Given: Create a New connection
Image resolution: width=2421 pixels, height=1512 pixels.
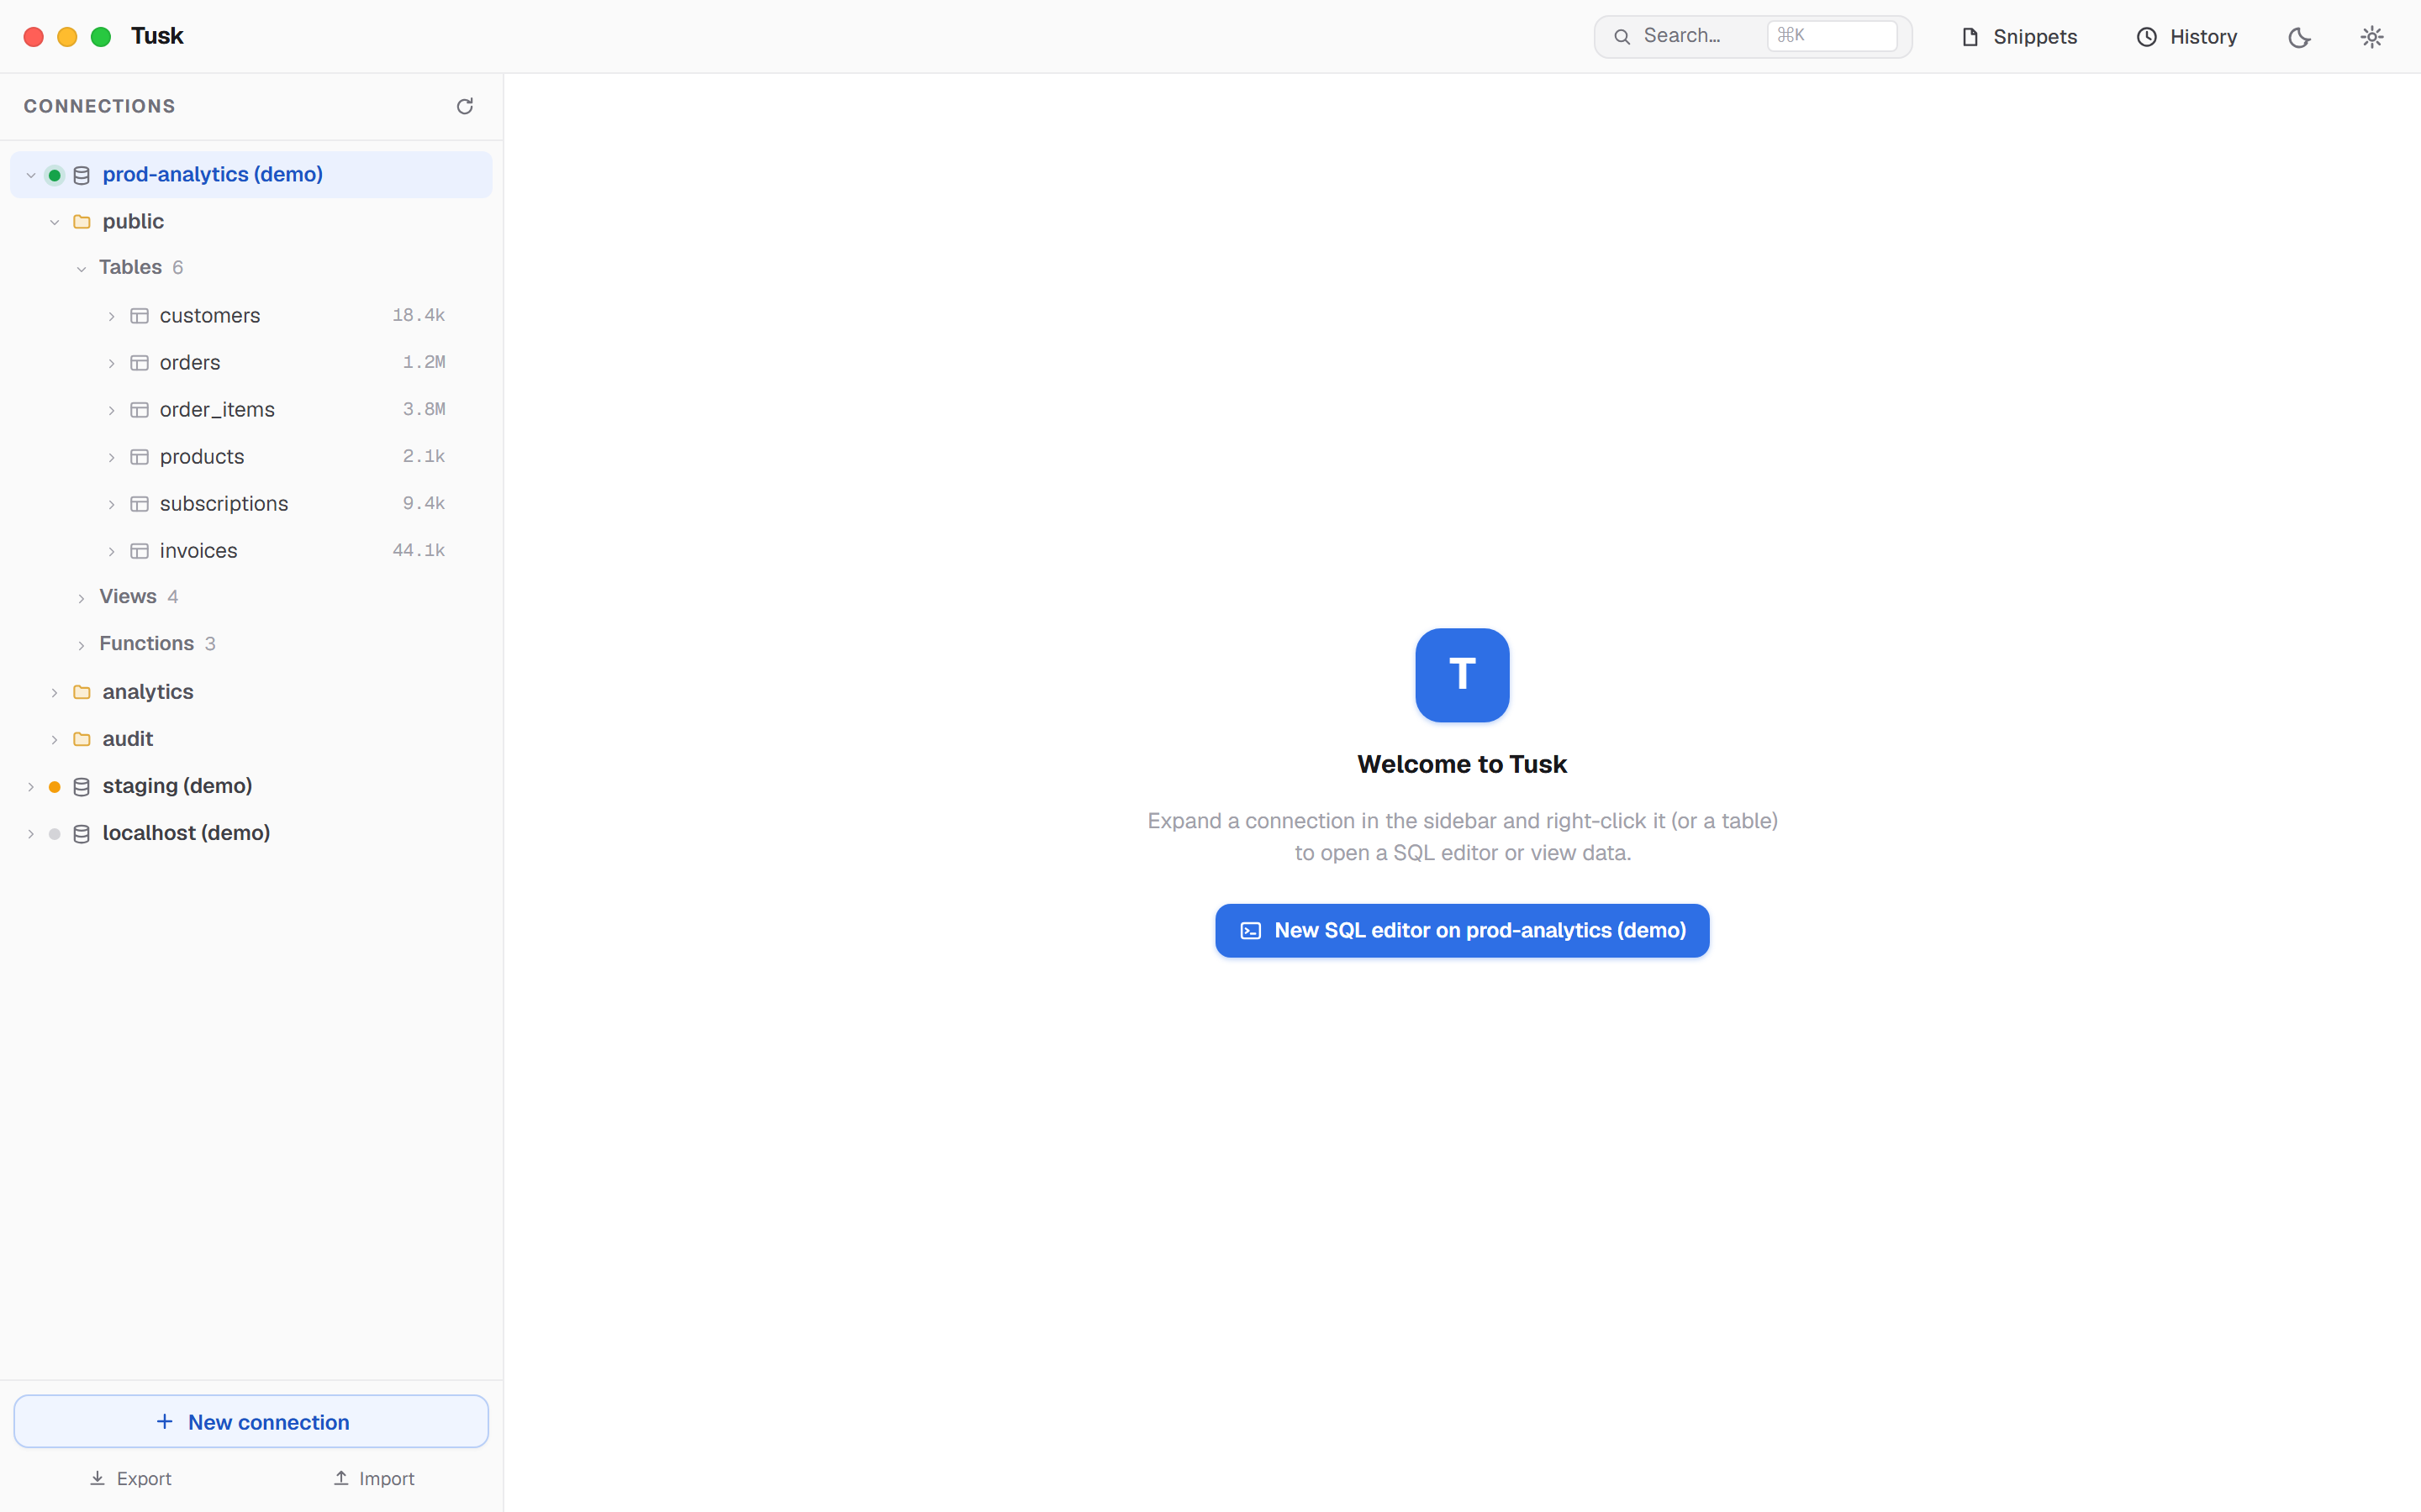Looking at the screenshot, I should (251, 1421).
